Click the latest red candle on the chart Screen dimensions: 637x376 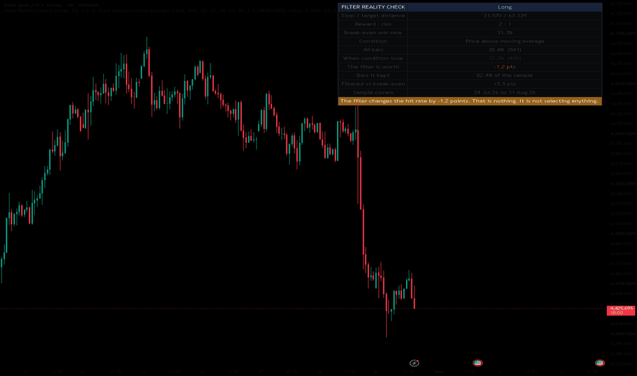click(414, 297)
